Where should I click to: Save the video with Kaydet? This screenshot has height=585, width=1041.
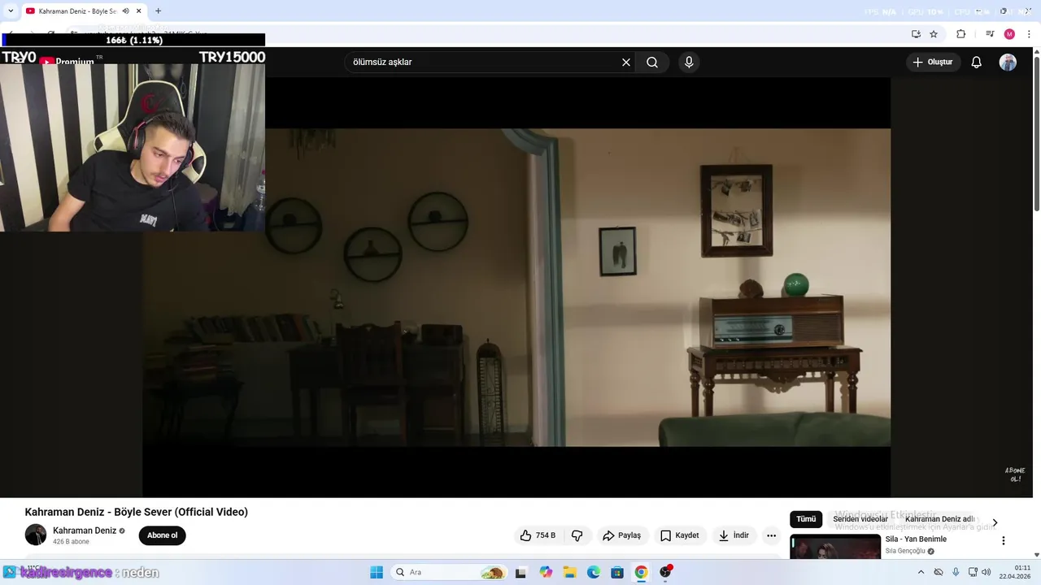point(679,535)
